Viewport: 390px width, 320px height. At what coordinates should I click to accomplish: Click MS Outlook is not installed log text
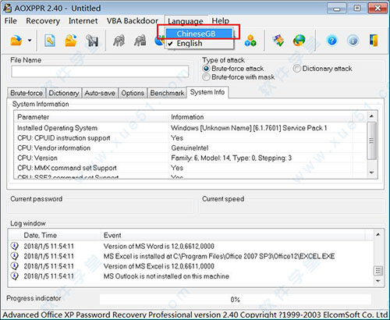pos(166,276)
